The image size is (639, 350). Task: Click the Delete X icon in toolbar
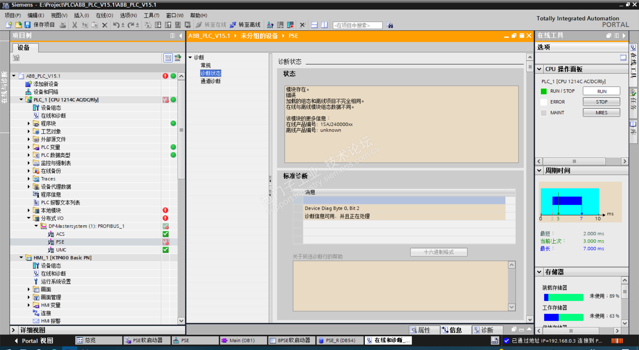point(105,25)
